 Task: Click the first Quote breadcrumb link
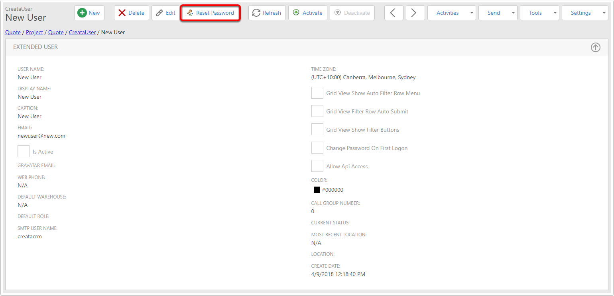point(13,32)
